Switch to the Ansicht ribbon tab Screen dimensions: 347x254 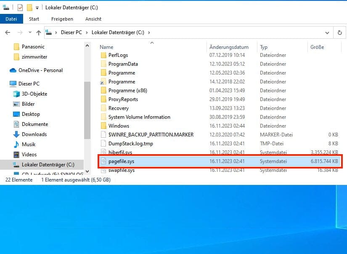coord(93,19)
